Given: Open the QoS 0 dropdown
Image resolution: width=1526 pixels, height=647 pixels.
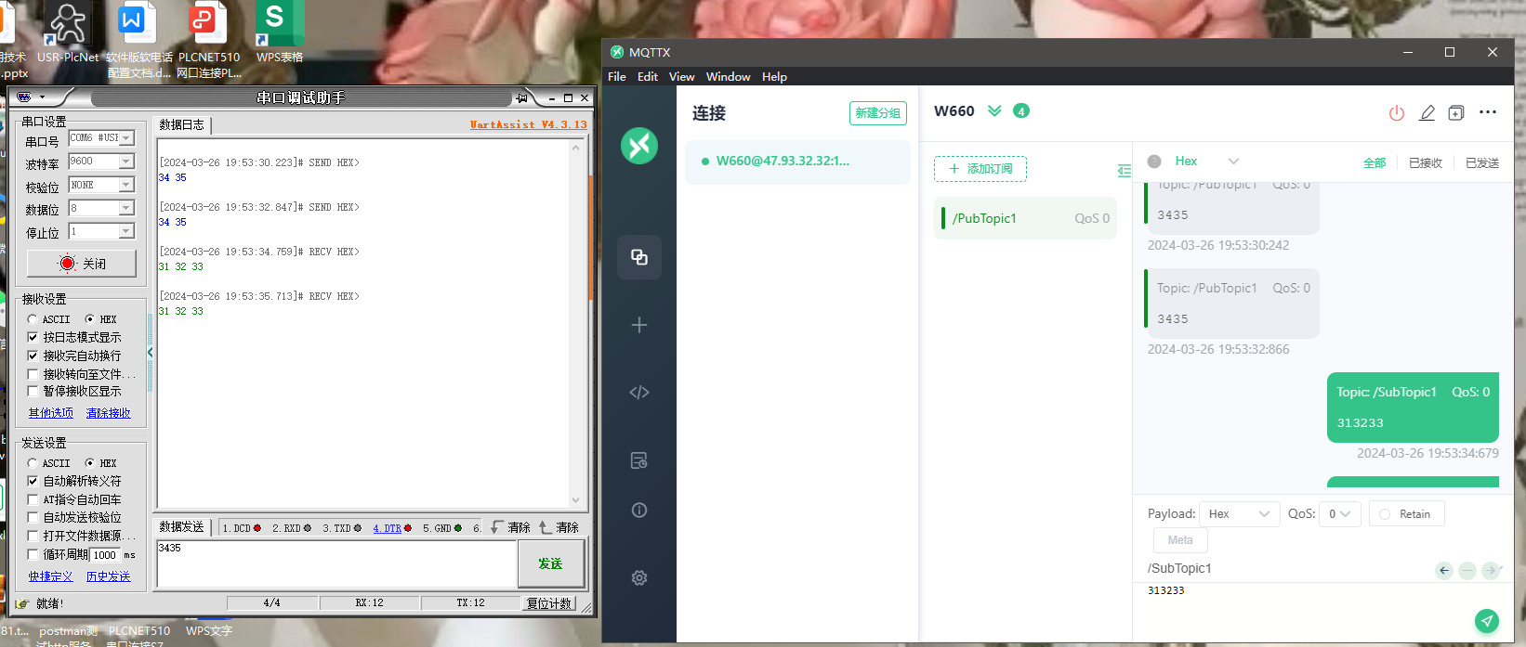Looking at the screenshot, I should (x=1341, y=514).
